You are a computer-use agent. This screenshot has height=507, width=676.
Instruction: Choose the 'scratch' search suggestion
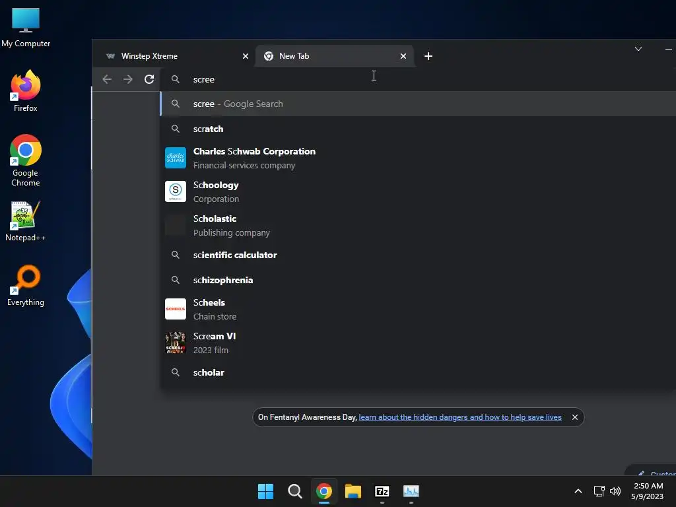tap(418, 129)
